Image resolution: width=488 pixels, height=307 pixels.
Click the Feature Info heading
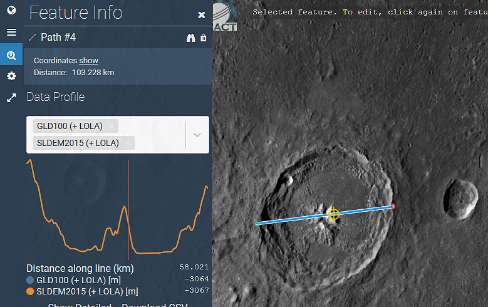coord(76,13)
